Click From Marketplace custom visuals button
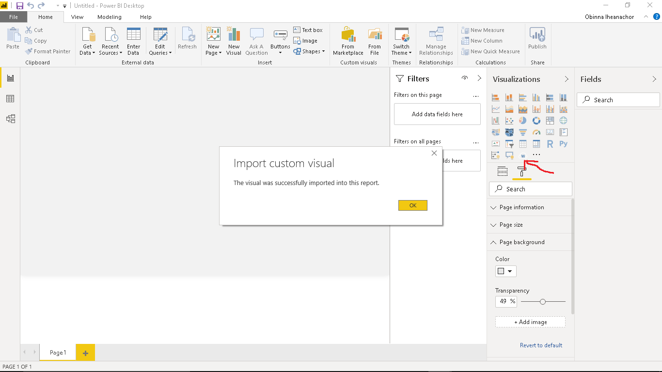This screenshot has height=372, width=662. pos(348,42)
